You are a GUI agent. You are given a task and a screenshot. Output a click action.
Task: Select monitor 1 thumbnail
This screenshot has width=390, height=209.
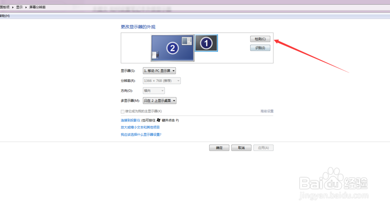206,43
